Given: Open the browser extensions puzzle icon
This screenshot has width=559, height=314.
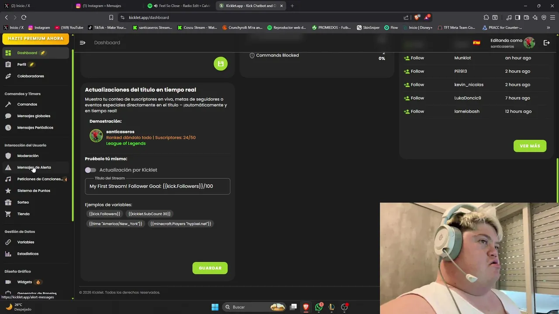Looking at the screenshot, I should 486,17.
